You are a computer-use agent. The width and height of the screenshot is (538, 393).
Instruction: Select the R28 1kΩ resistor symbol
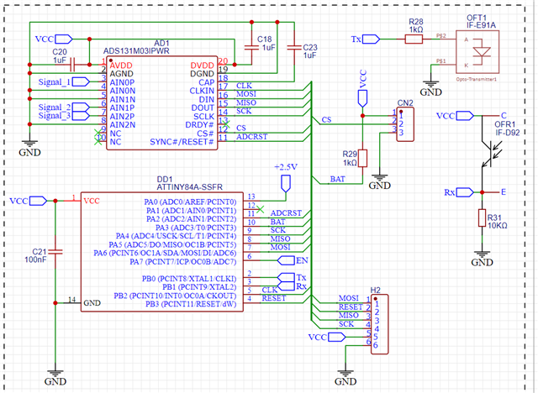click(x=414, y=39)
